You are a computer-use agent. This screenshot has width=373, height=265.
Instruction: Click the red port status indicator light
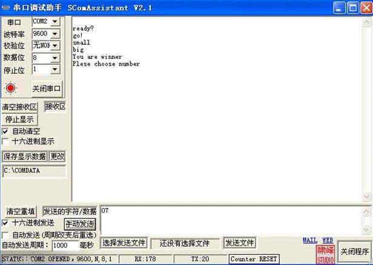[x=11, y=88]
